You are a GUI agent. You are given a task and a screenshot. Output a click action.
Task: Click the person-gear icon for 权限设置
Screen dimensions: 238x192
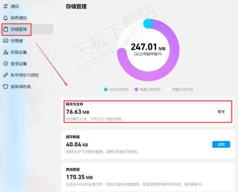6,52
